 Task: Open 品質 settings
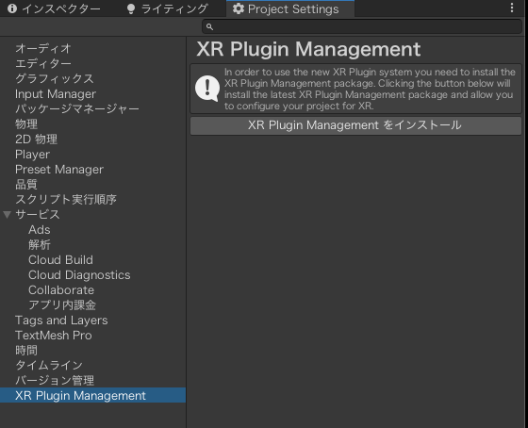pyautogui.click(x=26, y=184)
